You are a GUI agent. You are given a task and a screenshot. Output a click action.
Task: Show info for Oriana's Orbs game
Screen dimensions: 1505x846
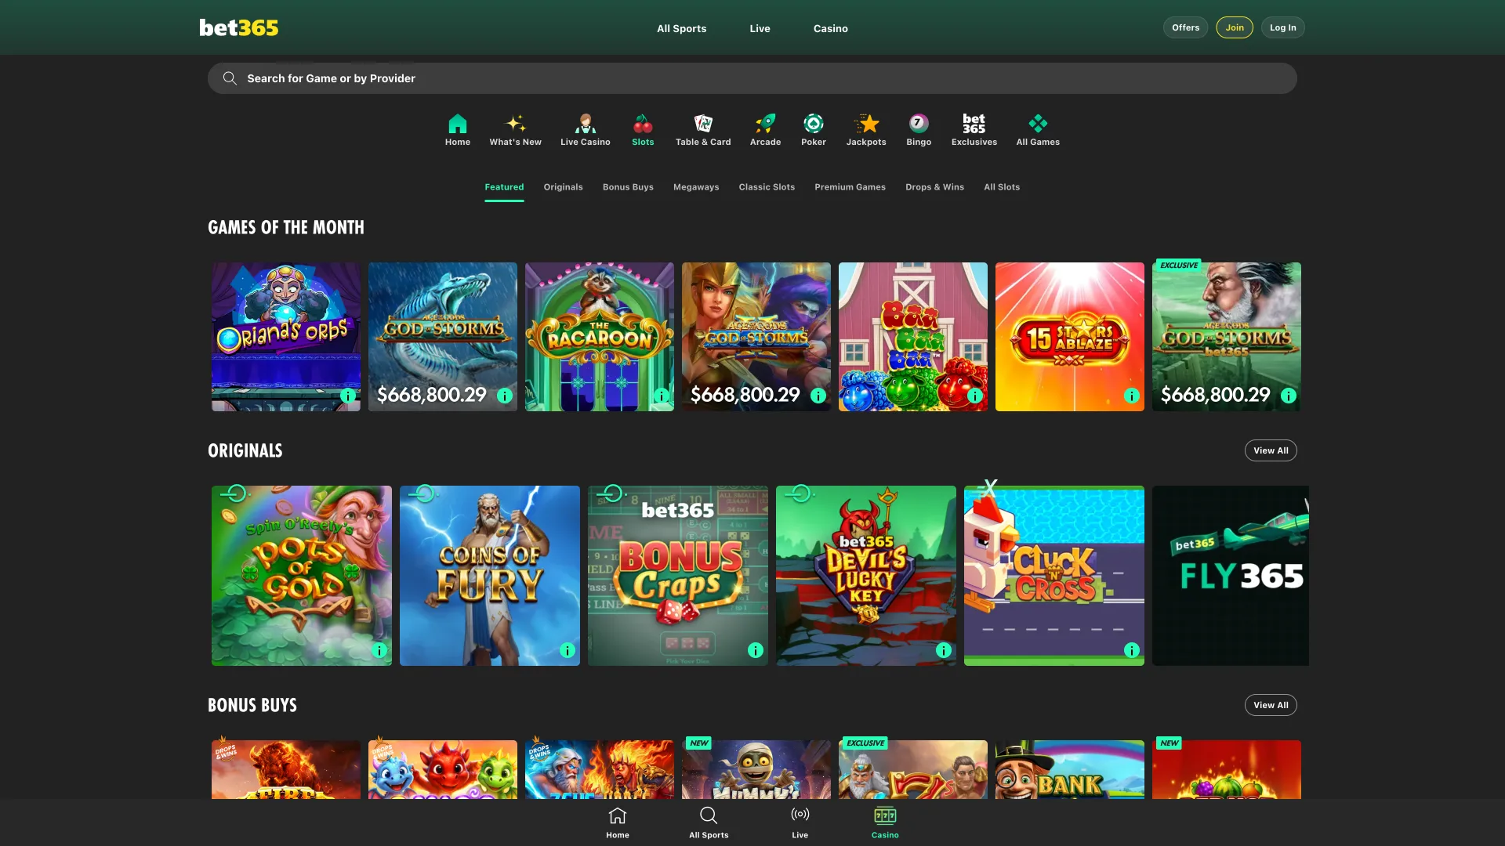[348, 396]
